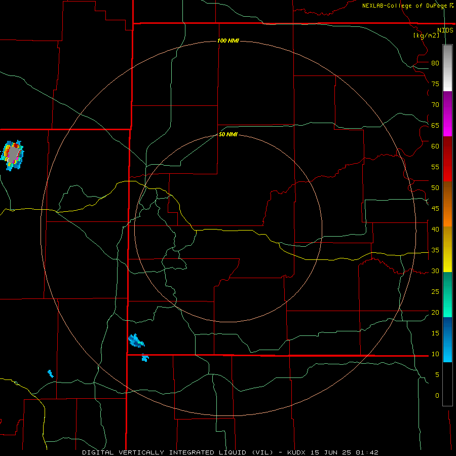The width and height of the screenshot is (456, 456).
Task: Click the 65 value on the color scale
Action: tap(435, 126)
